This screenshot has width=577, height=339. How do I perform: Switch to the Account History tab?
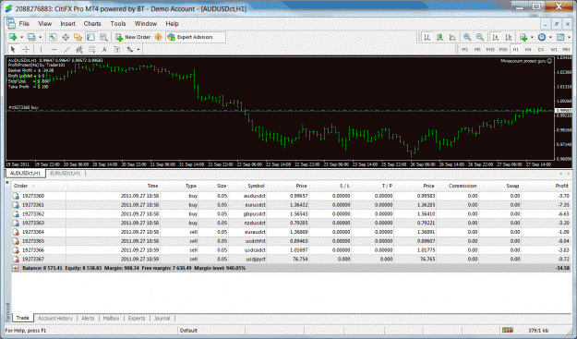[55, 319]
